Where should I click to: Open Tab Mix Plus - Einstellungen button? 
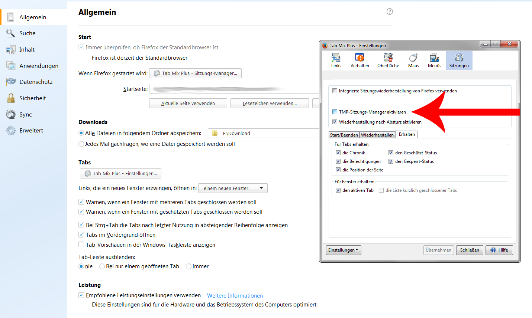click(120, 173)
